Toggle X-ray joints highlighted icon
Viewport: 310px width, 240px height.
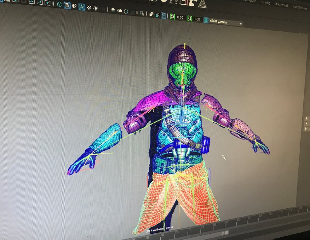[164, 15]
